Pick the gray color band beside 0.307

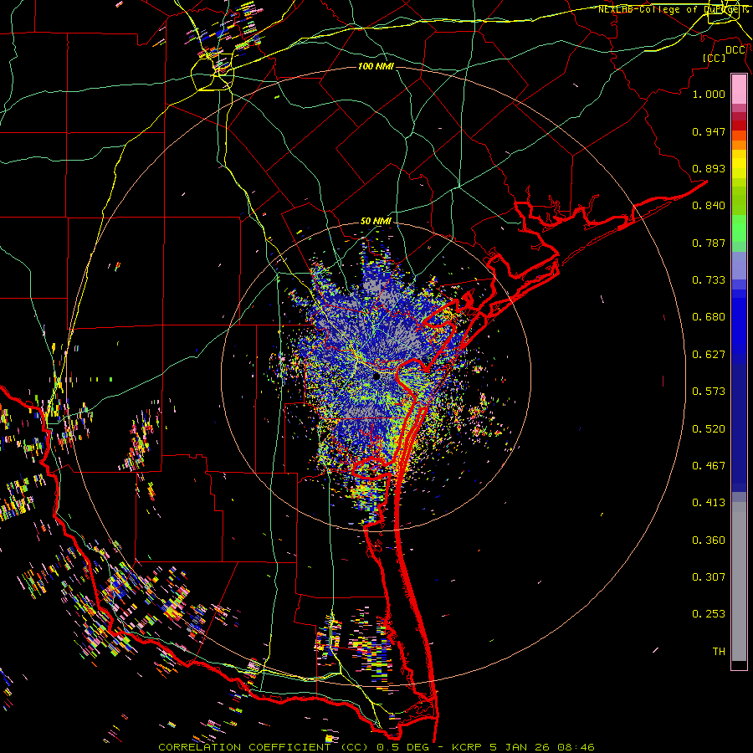[739, 581]
